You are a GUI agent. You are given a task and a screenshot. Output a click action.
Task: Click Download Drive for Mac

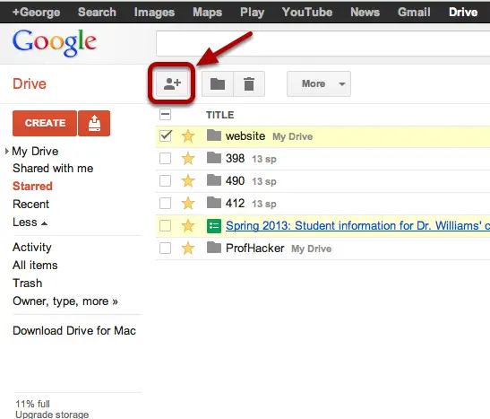(74, 331)
